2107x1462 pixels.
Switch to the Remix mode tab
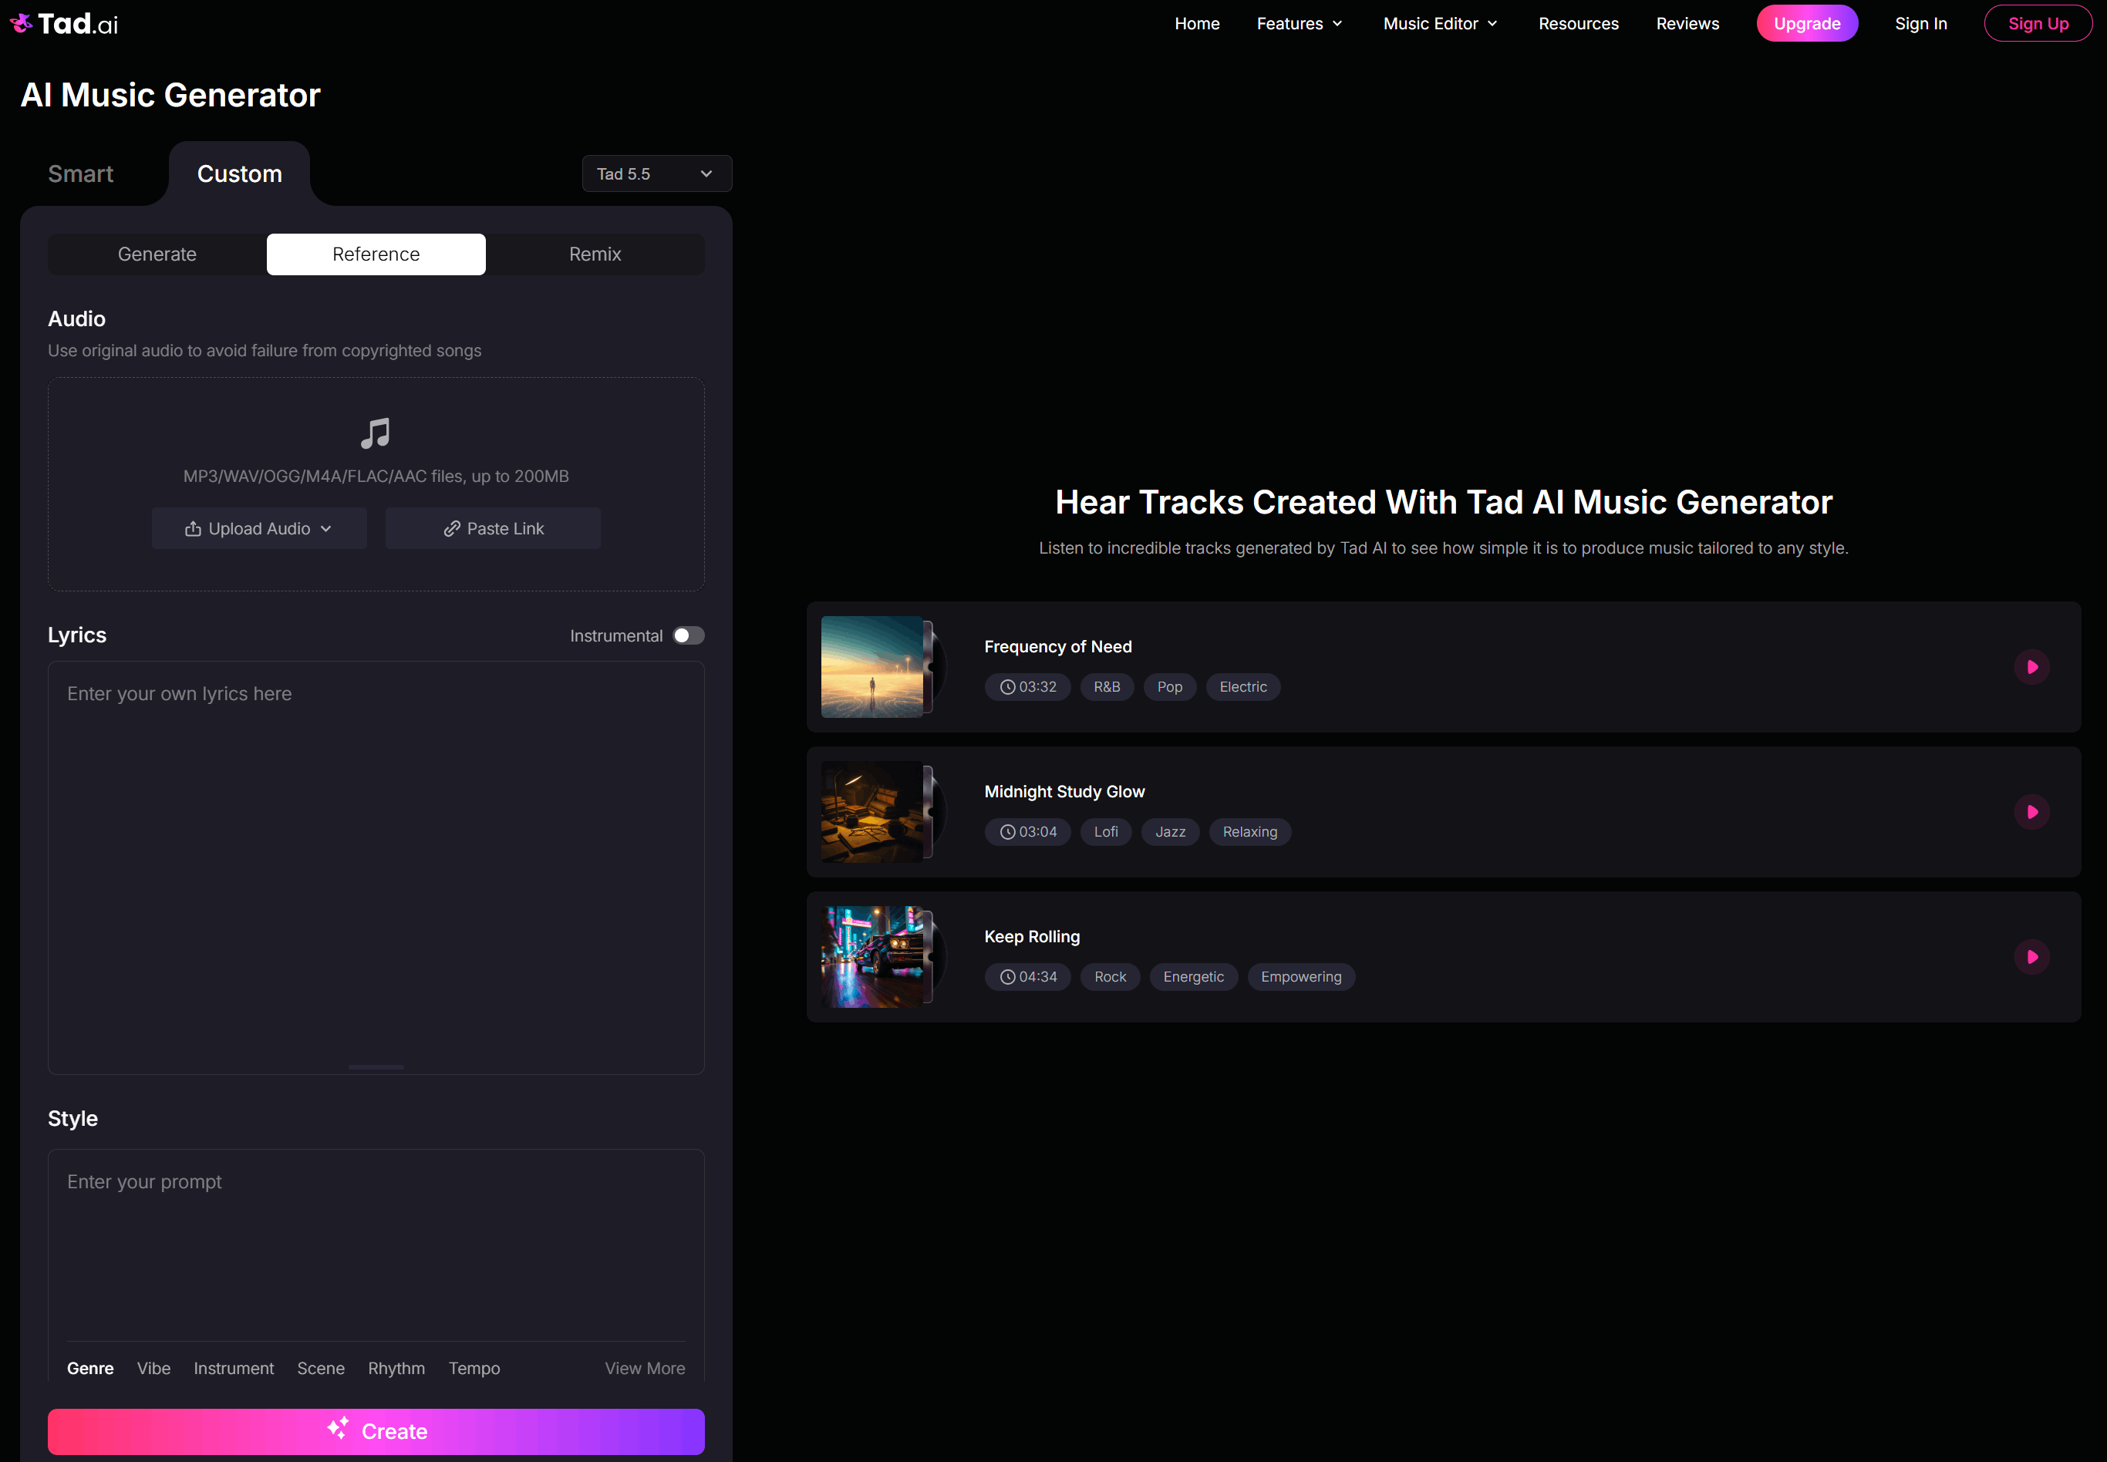point(595,254)
